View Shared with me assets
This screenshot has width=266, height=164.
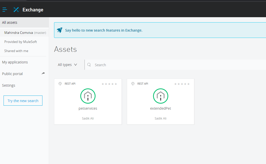16,51
